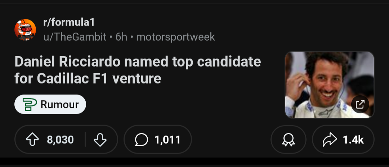Screen dimensions: 389x167
Task: Open the r/formula1 community link
Action: click(x=69, y=22)
